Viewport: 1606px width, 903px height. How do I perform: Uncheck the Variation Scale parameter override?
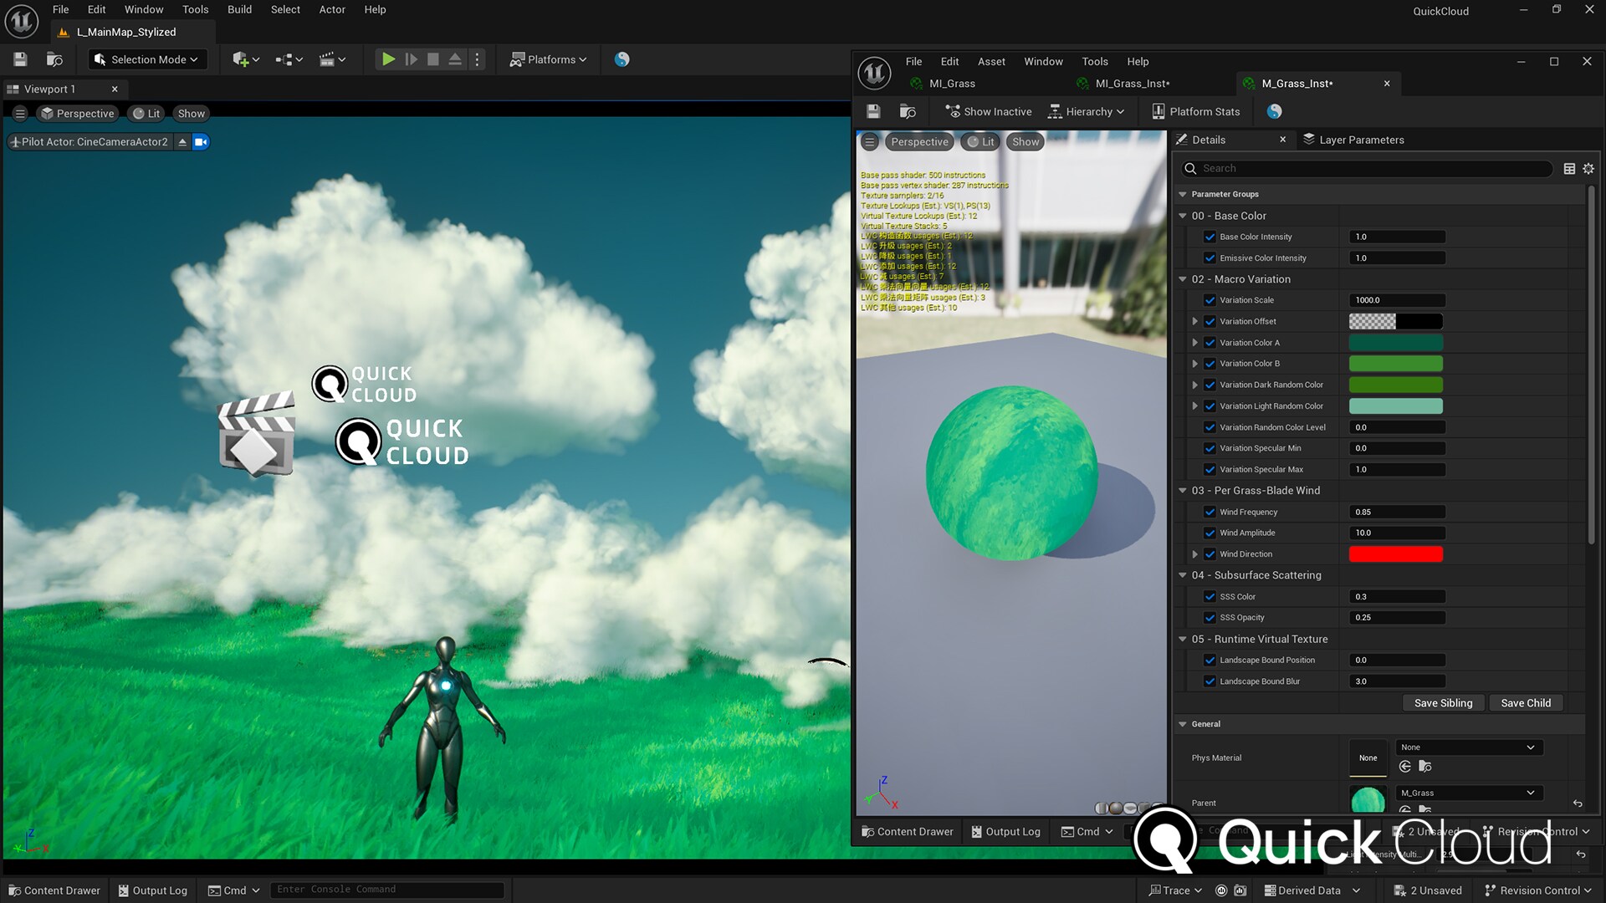click(x=1210, y=300)
